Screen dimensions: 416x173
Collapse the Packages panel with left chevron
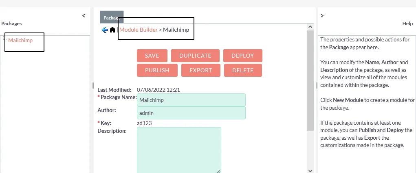84,15
